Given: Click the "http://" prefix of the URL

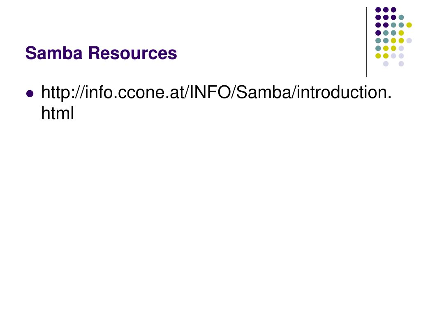Looking at the screenshot, I should click(63, 93).
